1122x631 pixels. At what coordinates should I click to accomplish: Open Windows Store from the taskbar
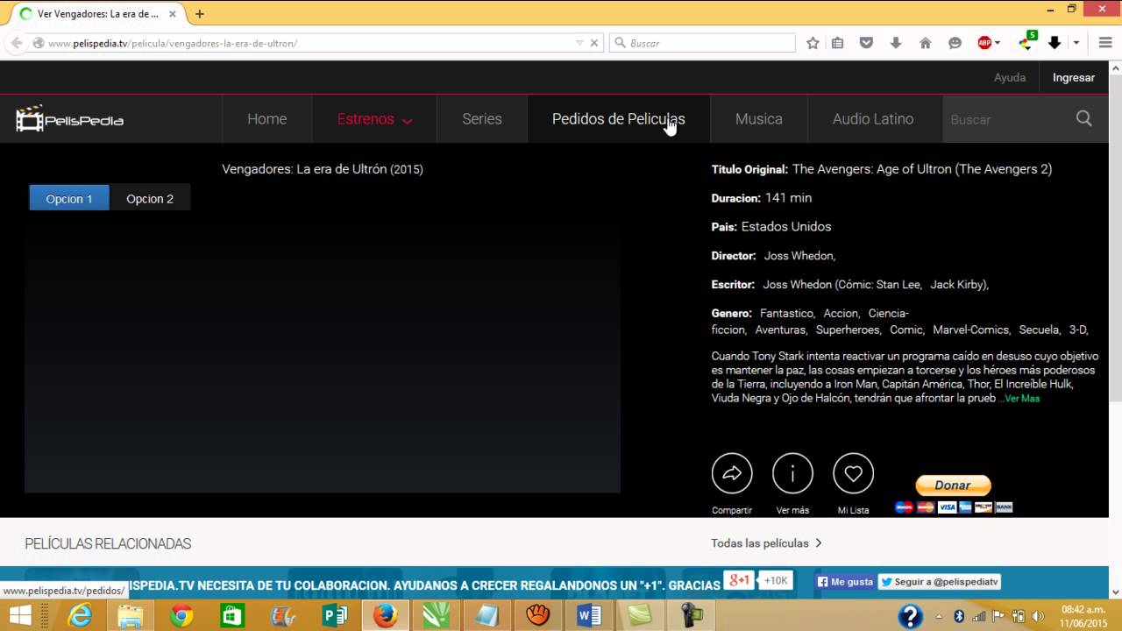click(232, 616)
